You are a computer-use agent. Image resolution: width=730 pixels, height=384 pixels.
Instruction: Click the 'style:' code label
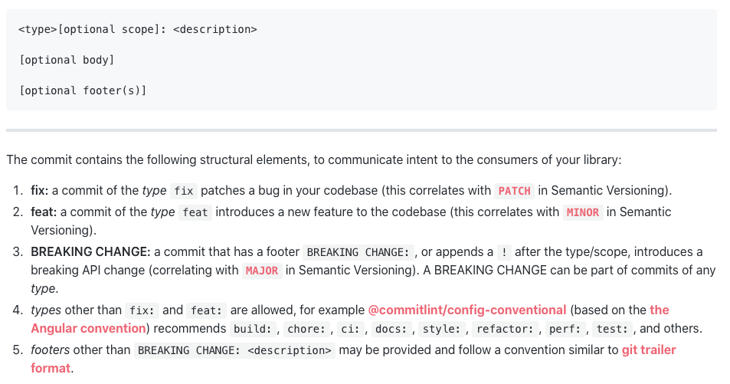(441, 329)
